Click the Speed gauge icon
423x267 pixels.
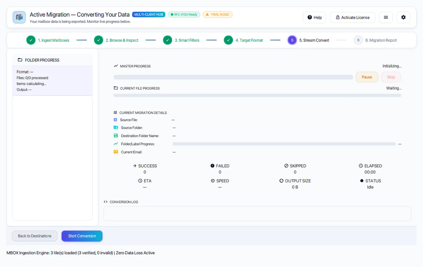tap(213, 181)
